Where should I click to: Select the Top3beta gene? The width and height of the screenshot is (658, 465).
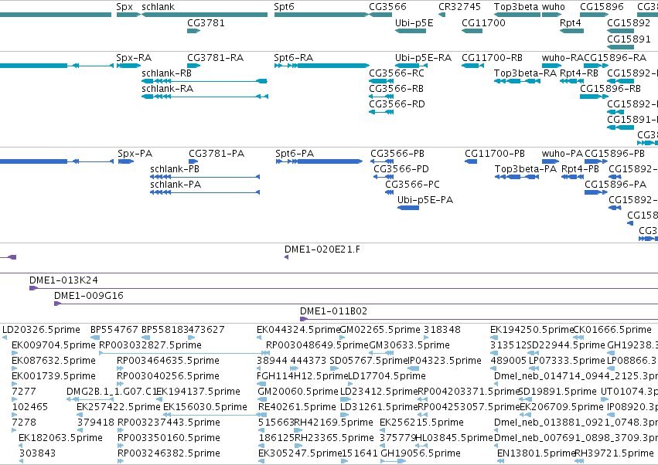point(517,15)
